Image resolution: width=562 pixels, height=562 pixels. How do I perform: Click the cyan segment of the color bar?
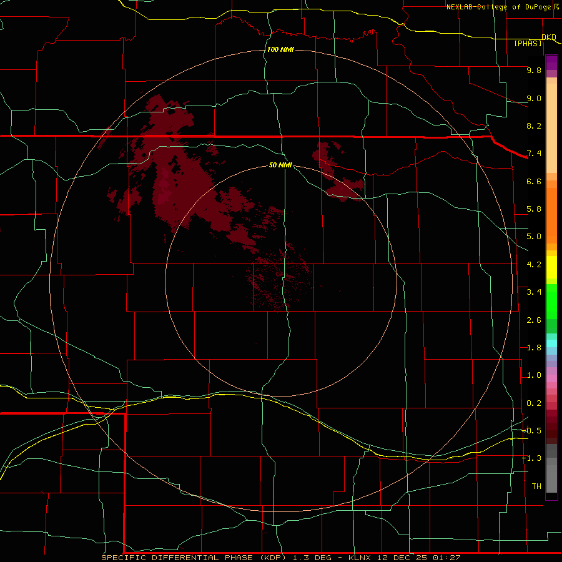[551, 343]
